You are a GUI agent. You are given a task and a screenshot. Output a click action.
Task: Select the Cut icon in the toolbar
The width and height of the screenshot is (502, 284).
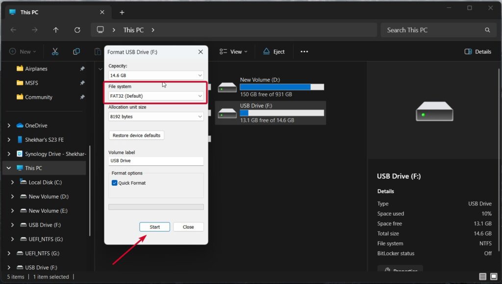pyautogui.click(x=55, y=51)
